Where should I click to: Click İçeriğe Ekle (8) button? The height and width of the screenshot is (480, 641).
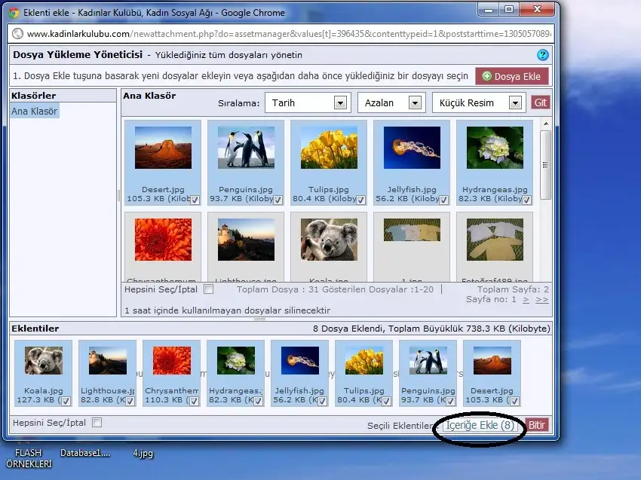(x=480, y=425)
